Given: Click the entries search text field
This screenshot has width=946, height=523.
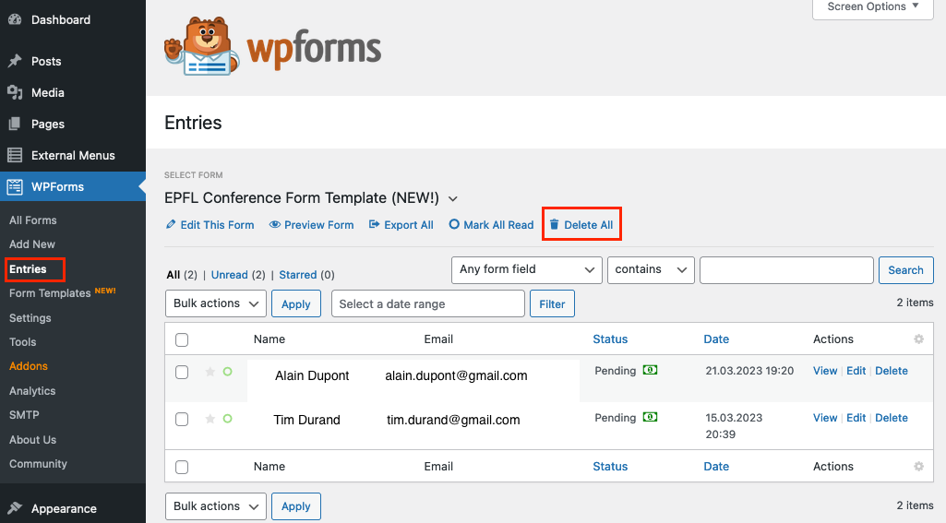Looking at the screenshot, I should (x=786, y=270).
